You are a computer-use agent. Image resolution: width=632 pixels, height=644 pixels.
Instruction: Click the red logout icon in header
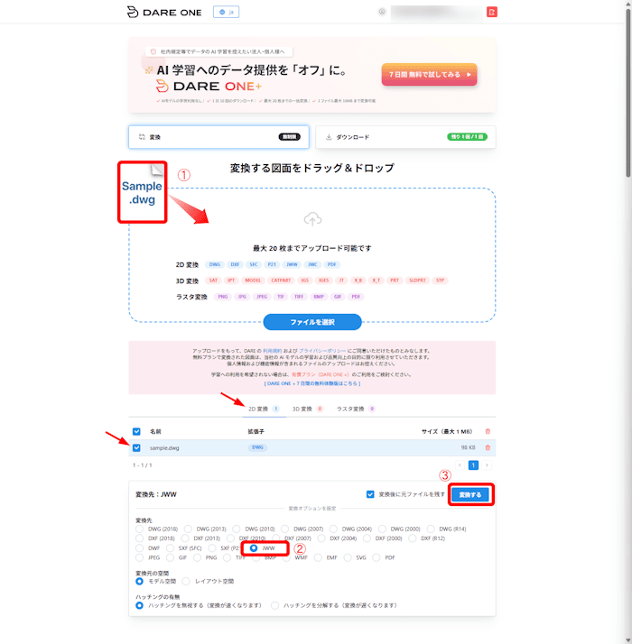coord(492,12)
